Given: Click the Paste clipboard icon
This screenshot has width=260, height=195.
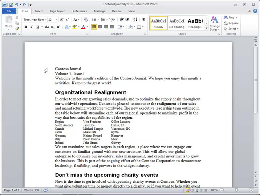Looking at the screenshot, I should click(x=9, y=20).
